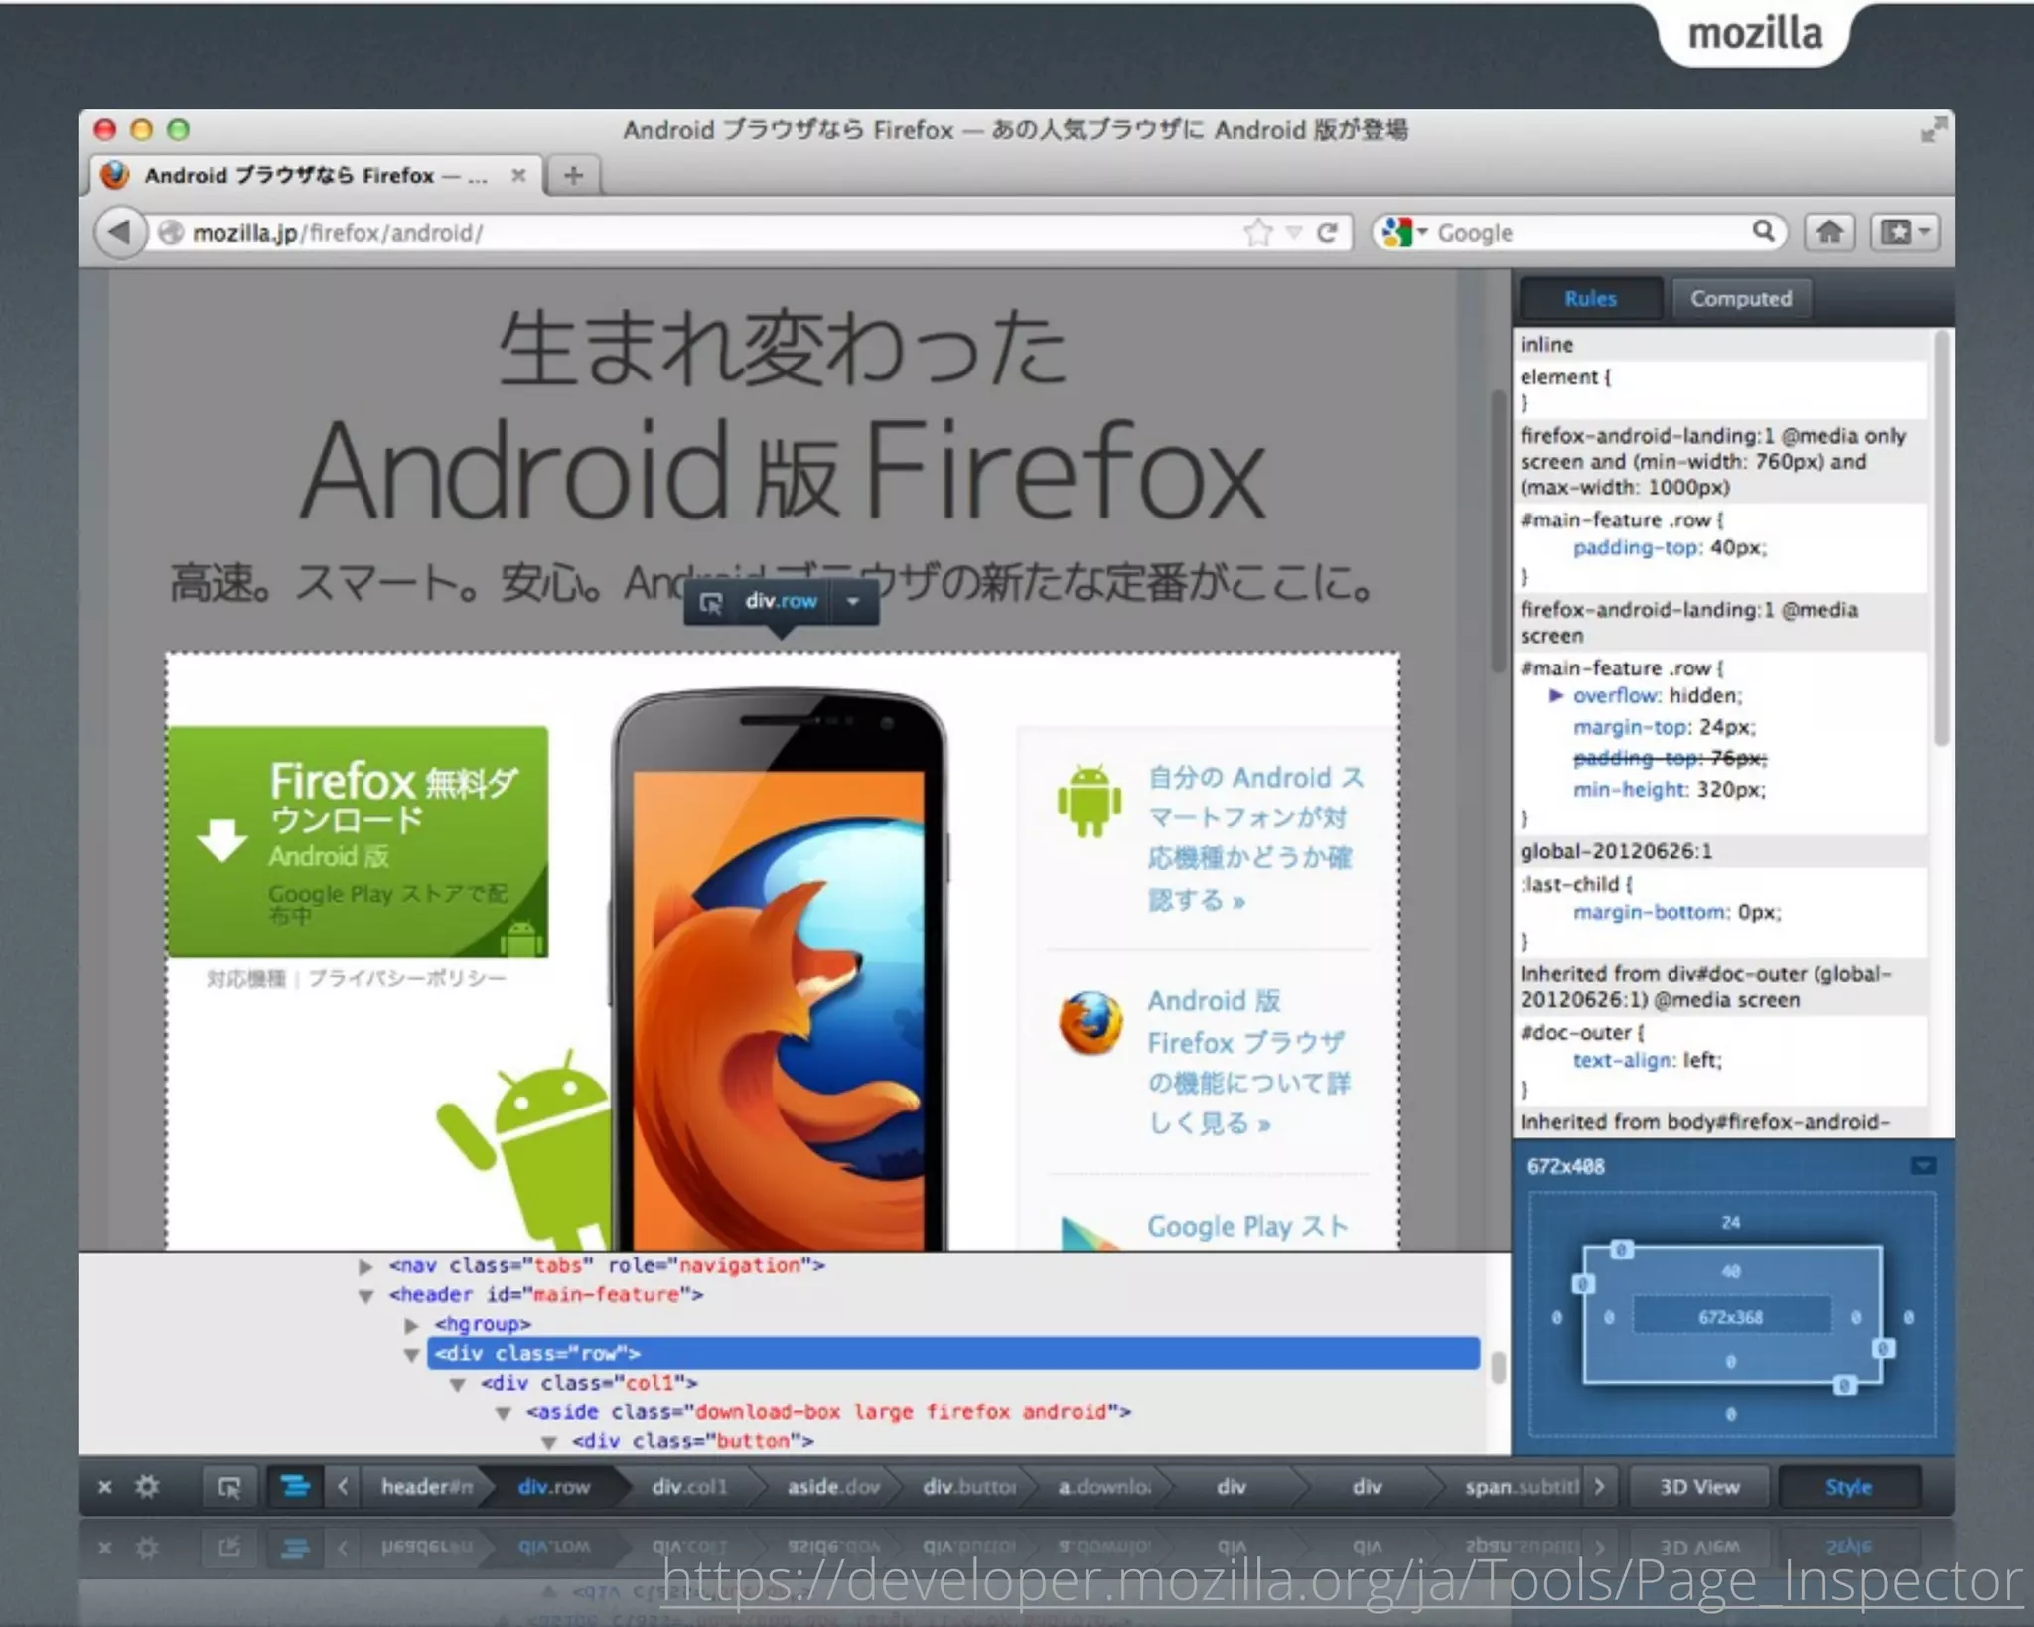
Task: Toggle the HTML markup panel icon
Action: click(295, 1487)
